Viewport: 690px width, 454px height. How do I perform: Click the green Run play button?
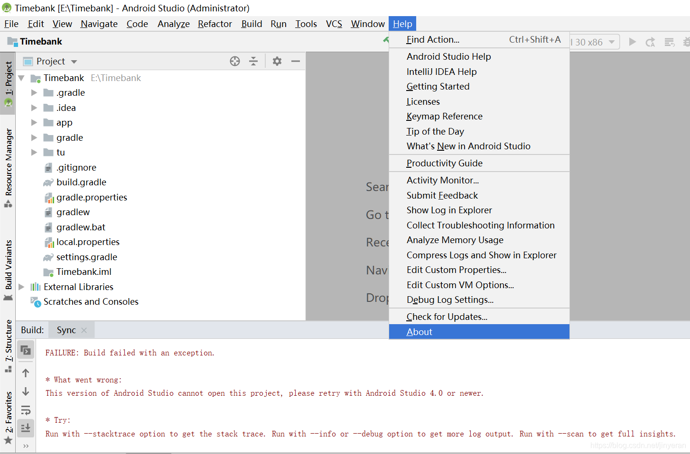[x=632, y=42]
